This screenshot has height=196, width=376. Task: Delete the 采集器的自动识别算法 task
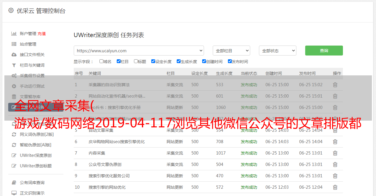click(x=335, y=85)
